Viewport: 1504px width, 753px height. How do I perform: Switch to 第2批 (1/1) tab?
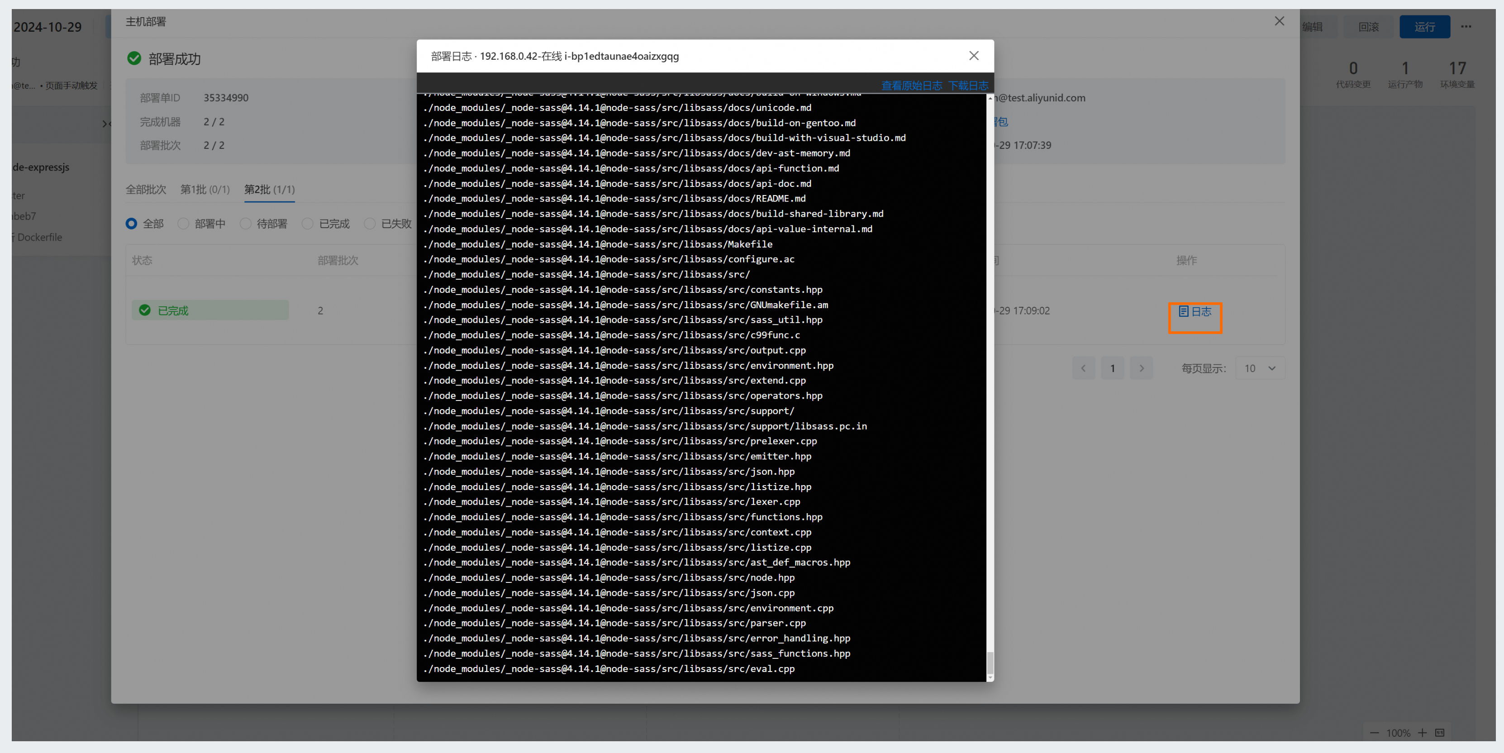pyautogui.click(x=269, y=190)
